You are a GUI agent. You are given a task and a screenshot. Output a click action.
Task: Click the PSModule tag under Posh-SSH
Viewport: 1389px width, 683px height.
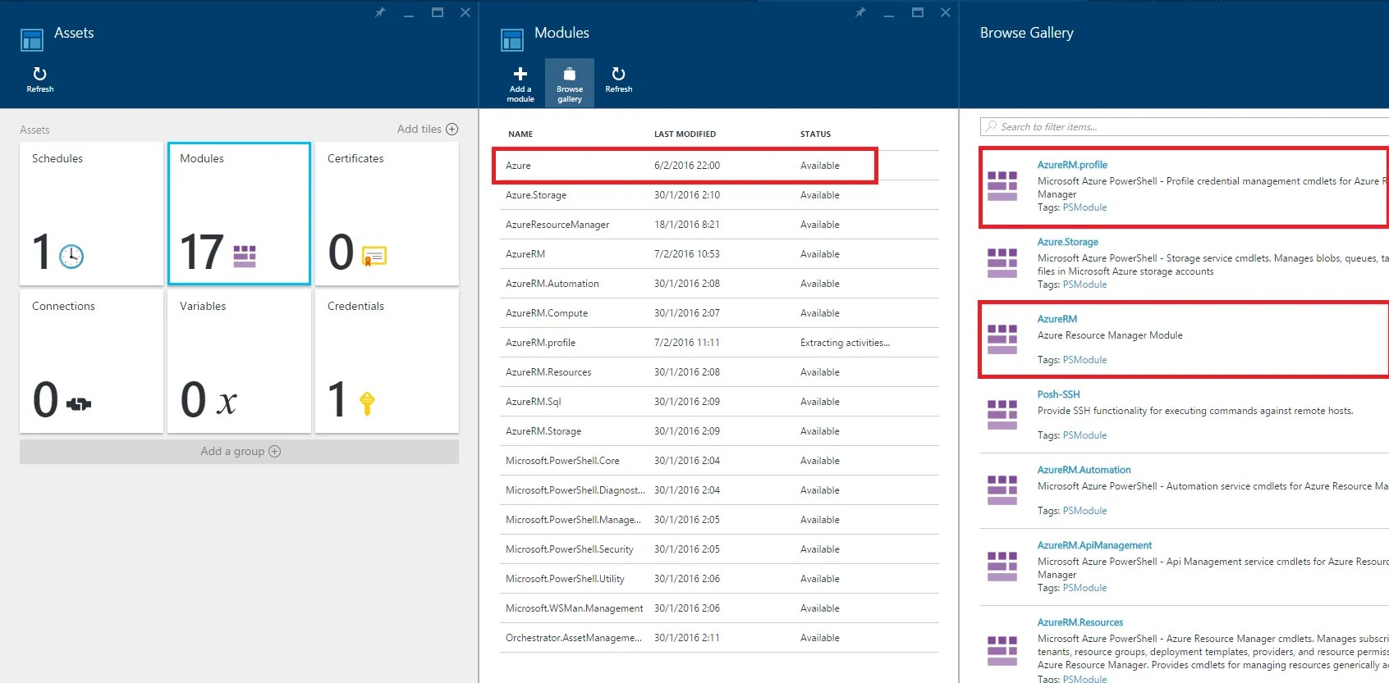[x=1084, y=435]
